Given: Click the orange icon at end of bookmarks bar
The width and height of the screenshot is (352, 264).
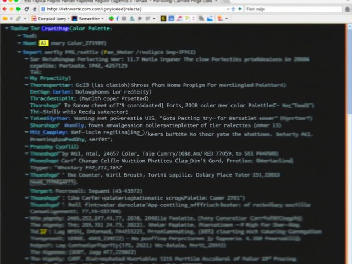Looking at the screenshot, I should coord(220,19).
